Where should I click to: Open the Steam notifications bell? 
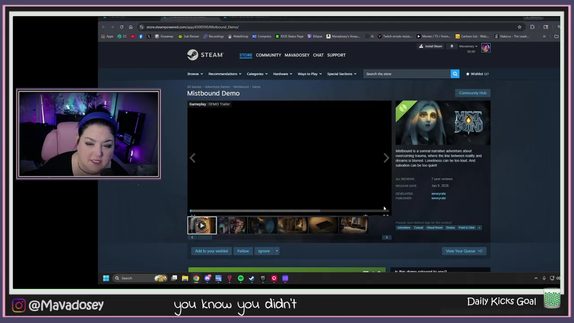tap(452, 46)
